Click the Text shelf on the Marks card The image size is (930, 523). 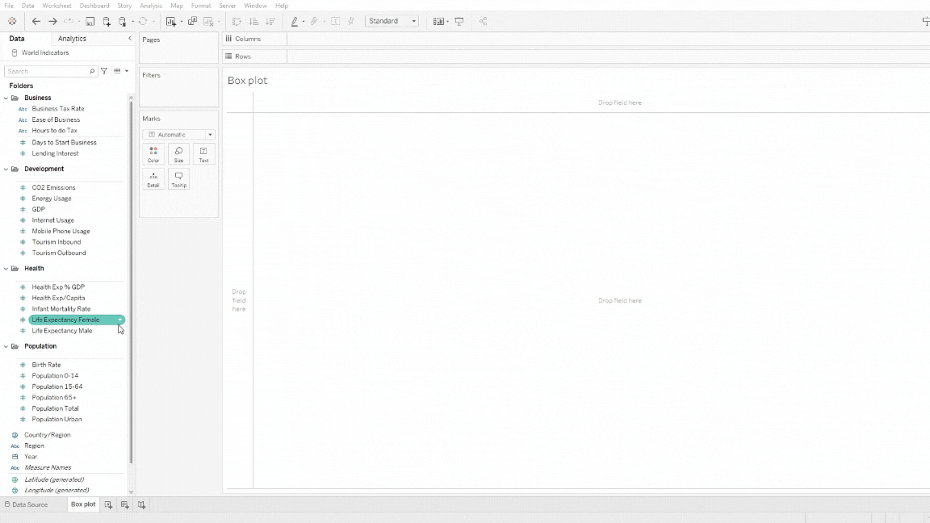pos(203,153)
